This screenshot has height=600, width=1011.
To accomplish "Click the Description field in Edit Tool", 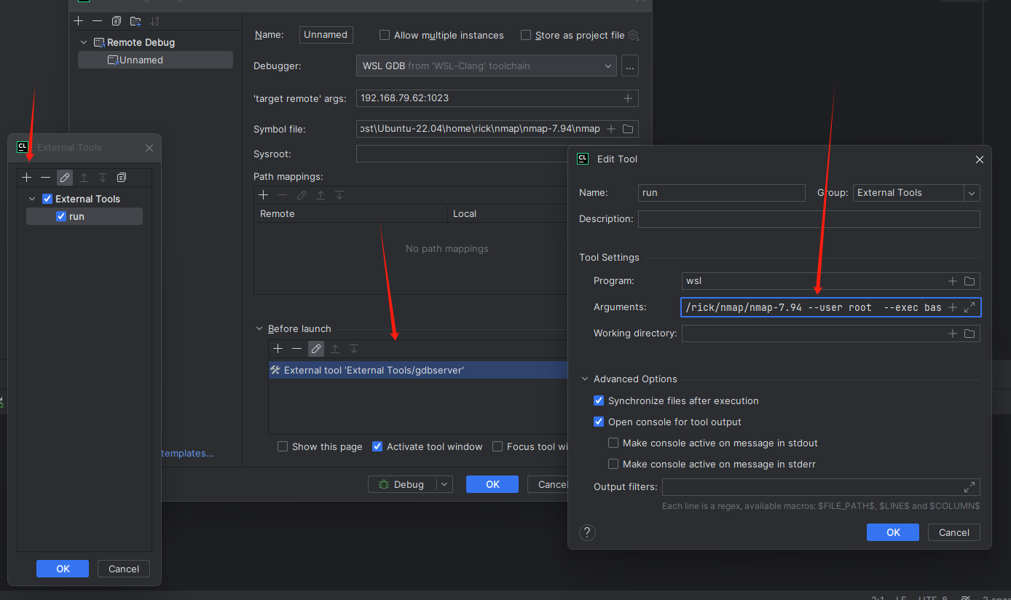I will 809,218.
